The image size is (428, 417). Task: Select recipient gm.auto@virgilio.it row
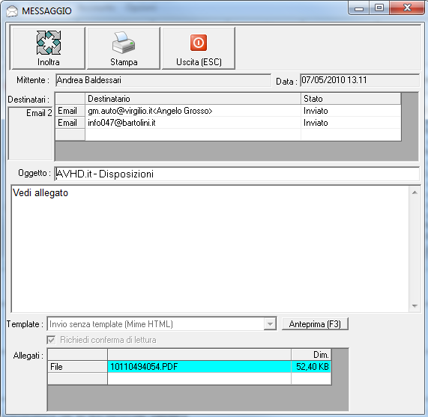[228, 111]
